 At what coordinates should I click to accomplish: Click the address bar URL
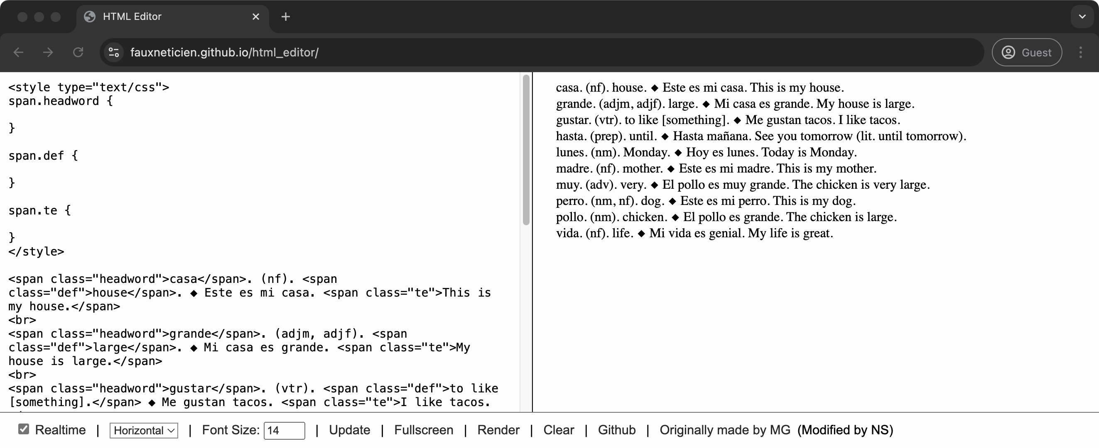pos(224,52)
